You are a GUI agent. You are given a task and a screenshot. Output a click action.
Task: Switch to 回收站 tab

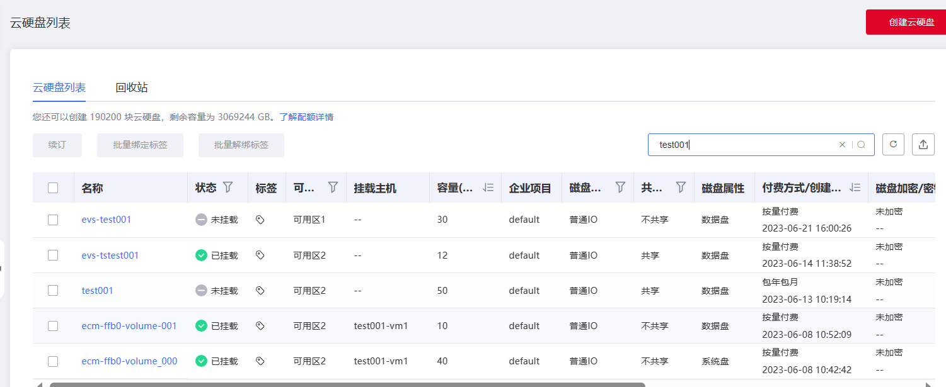coord(132,87)
